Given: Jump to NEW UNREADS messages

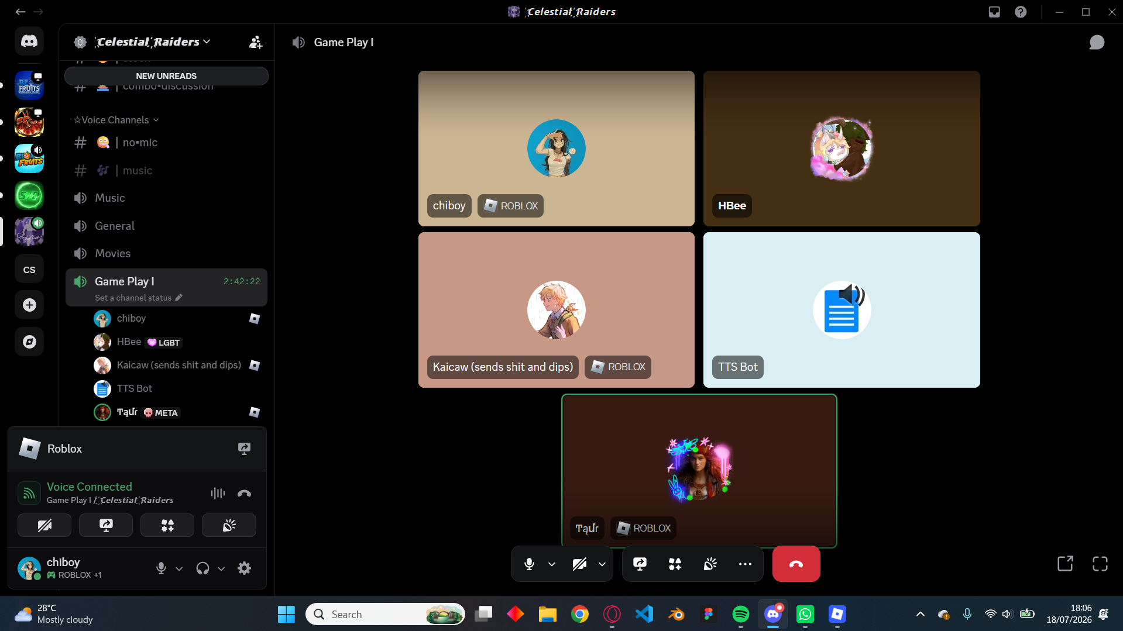Looking at the screenshot, I should [x=166, y=76].
